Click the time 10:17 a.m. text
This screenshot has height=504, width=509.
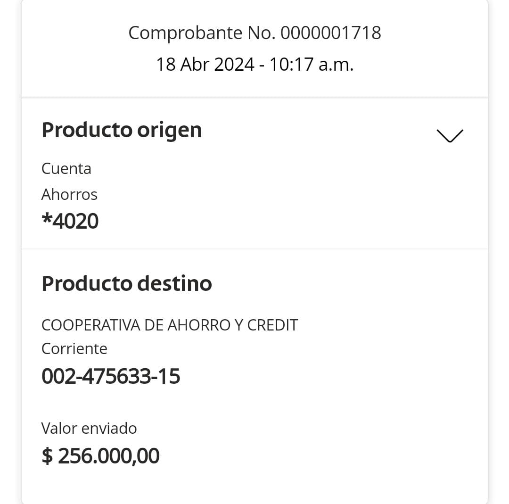(x=311, y=64)
